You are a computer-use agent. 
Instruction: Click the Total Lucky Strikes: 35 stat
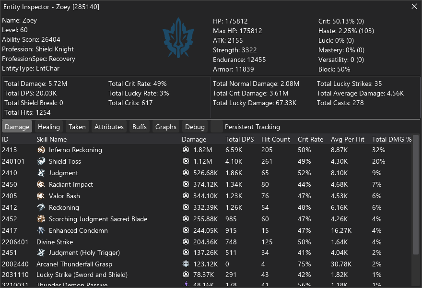[349, 84]
